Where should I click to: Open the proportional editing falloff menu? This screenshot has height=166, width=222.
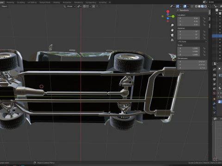coord(97,6)
